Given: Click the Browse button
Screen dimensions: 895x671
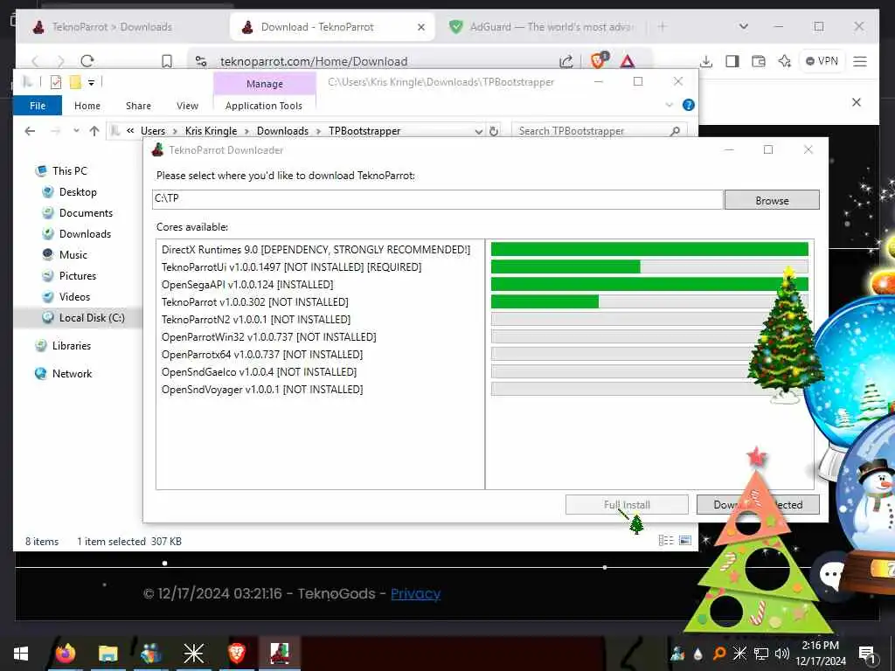Looking at the screenshot, I should [x=772, y=200].
